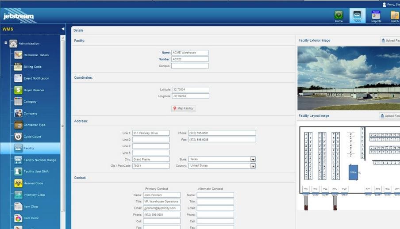Viewport: 400px width, 229px height.
Task: Open Billing Code sidebar item
Action: click(32, 67)
